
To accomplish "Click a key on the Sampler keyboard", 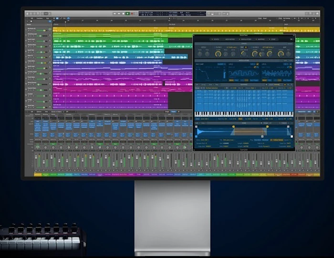I will (244, 114).
